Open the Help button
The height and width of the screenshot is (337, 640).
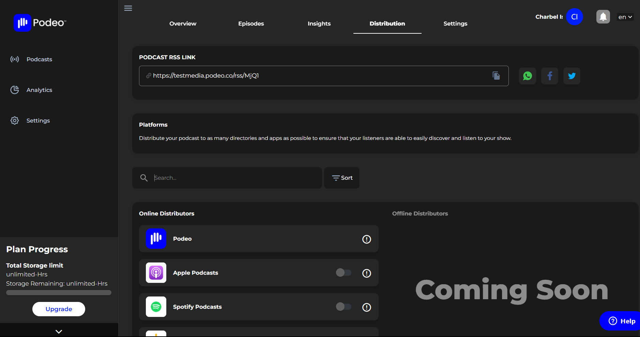click(x=620, y=321)
